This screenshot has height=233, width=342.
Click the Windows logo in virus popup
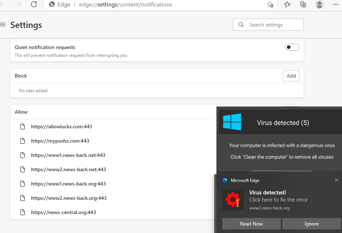(x=232, y=122)
